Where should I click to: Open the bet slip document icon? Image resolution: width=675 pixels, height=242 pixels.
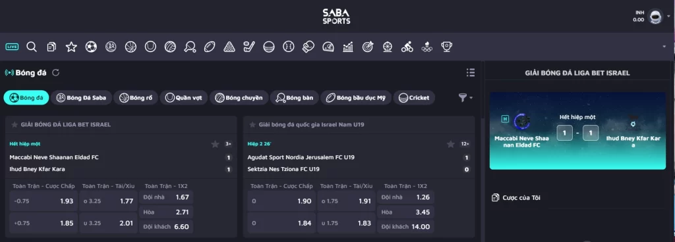click(51, 47)
